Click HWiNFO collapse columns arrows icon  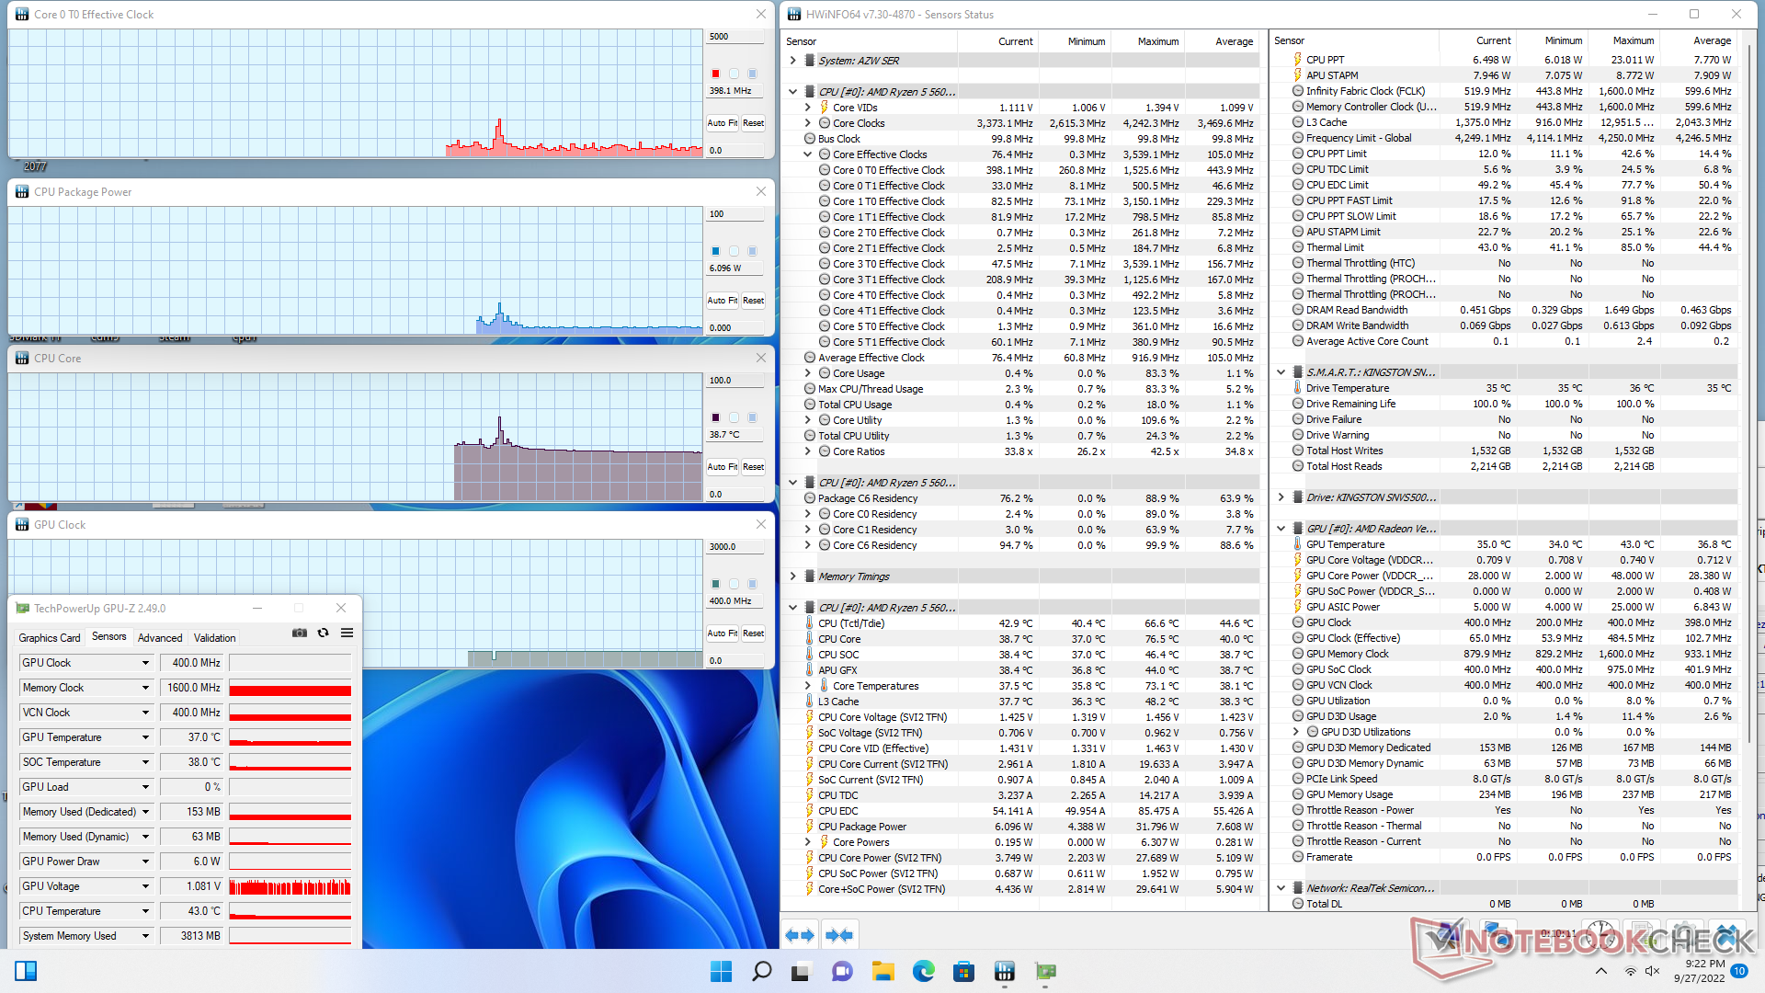[x=838, y=935]
